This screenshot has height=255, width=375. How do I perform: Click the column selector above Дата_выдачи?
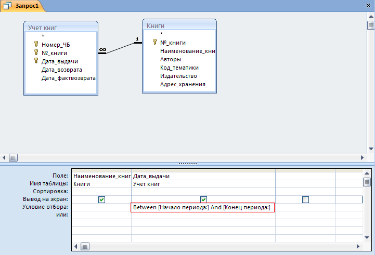[x=203, y=171]
